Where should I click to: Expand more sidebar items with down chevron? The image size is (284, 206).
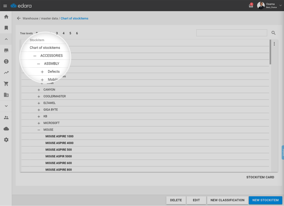click(6, 106)
